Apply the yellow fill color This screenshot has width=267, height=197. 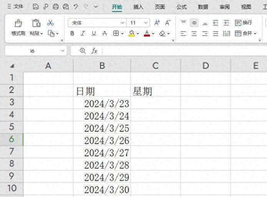[x=132, y=33]
